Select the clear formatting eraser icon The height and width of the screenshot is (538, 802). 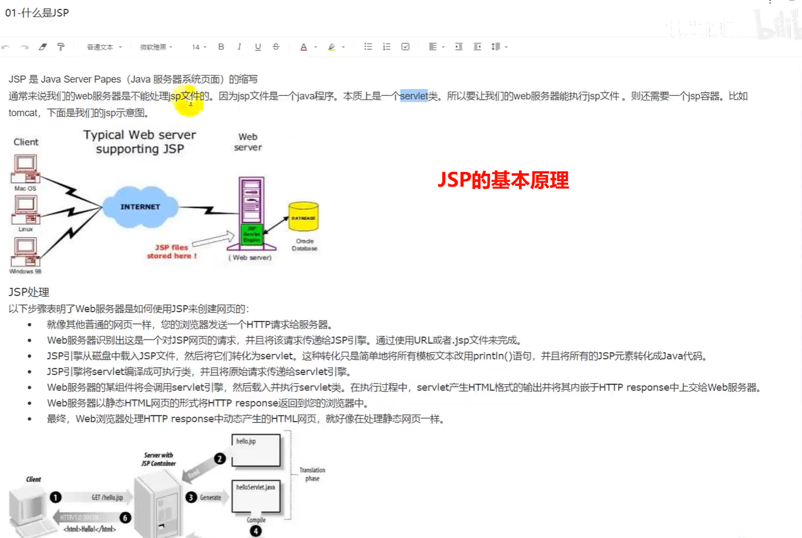(x=43, y=47)
